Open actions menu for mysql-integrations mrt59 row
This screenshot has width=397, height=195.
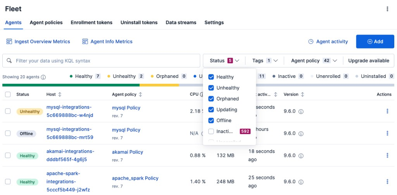click(387, 133)
